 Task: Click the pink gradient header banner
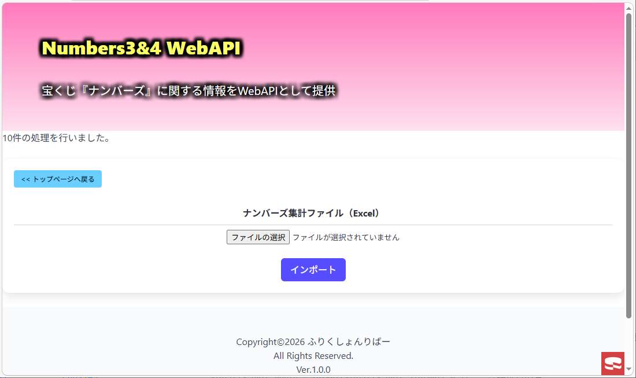click(x=446, y=65)
